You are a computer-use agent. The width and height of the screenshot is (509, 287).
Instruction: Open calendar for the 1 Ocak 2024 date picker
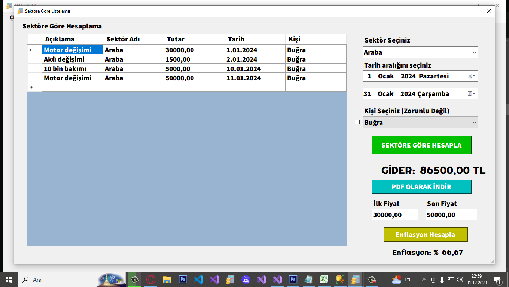point(472,76)
